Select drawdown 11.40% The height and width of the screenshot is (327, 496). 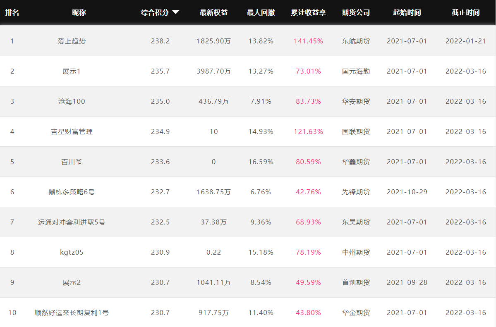(261, 313)
